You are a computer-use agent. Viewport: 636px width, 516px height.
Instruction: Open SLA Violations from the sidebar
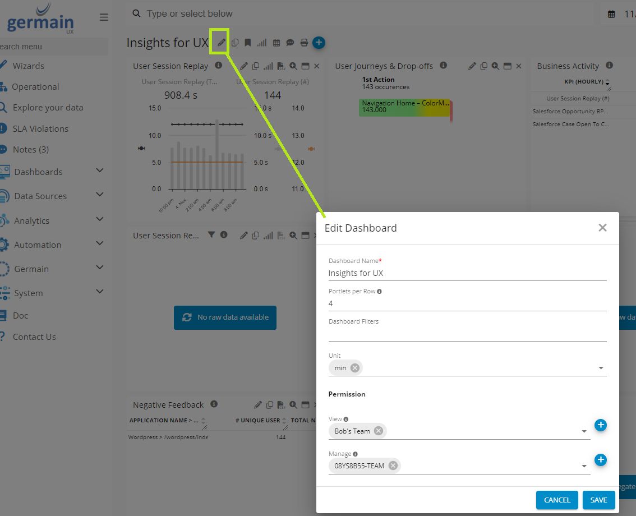click(x=40, y=128)
